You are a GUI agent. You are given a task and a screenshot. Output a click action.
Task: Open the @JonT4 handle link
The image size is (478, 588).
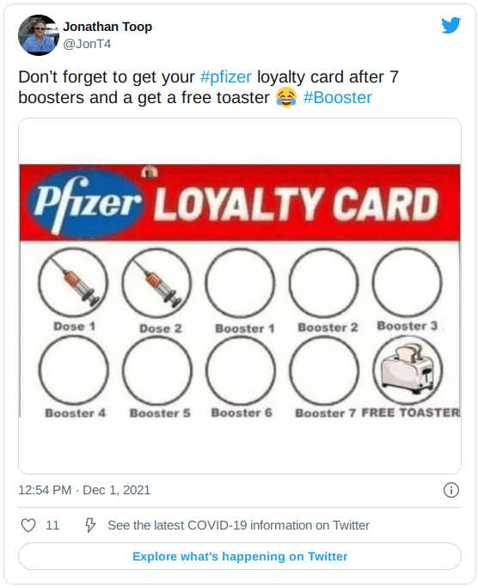click(87, 44)
